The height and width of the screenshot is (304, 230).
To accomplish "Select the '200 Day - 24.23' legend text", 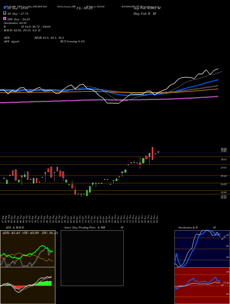I will pos(18,19).
